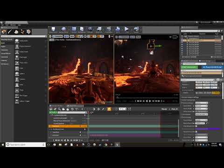Screen dimensions: 224x168
Task: Click purple debug focus plane color swatch
Action: [208, 129]
